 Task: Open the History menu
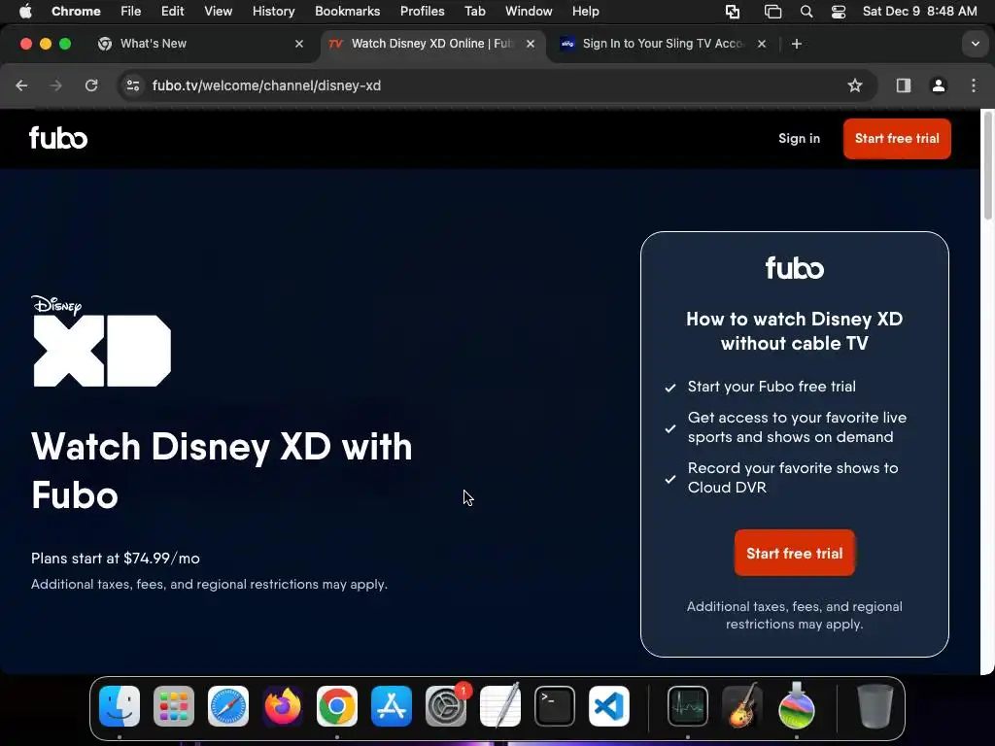[x=273, y=11]
